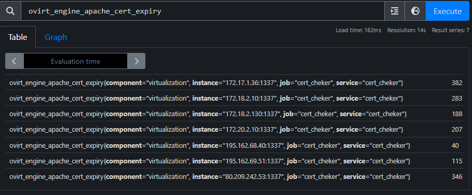Viewport: 472px width, 195px height.
Task: Select the series row for 195.162.68.40:1337
Action: coord(236,145)
